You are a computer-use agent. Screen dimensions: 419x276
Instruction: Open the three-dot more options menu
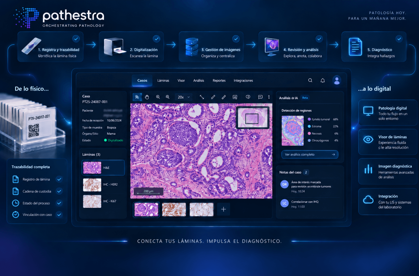click(269, 97)
